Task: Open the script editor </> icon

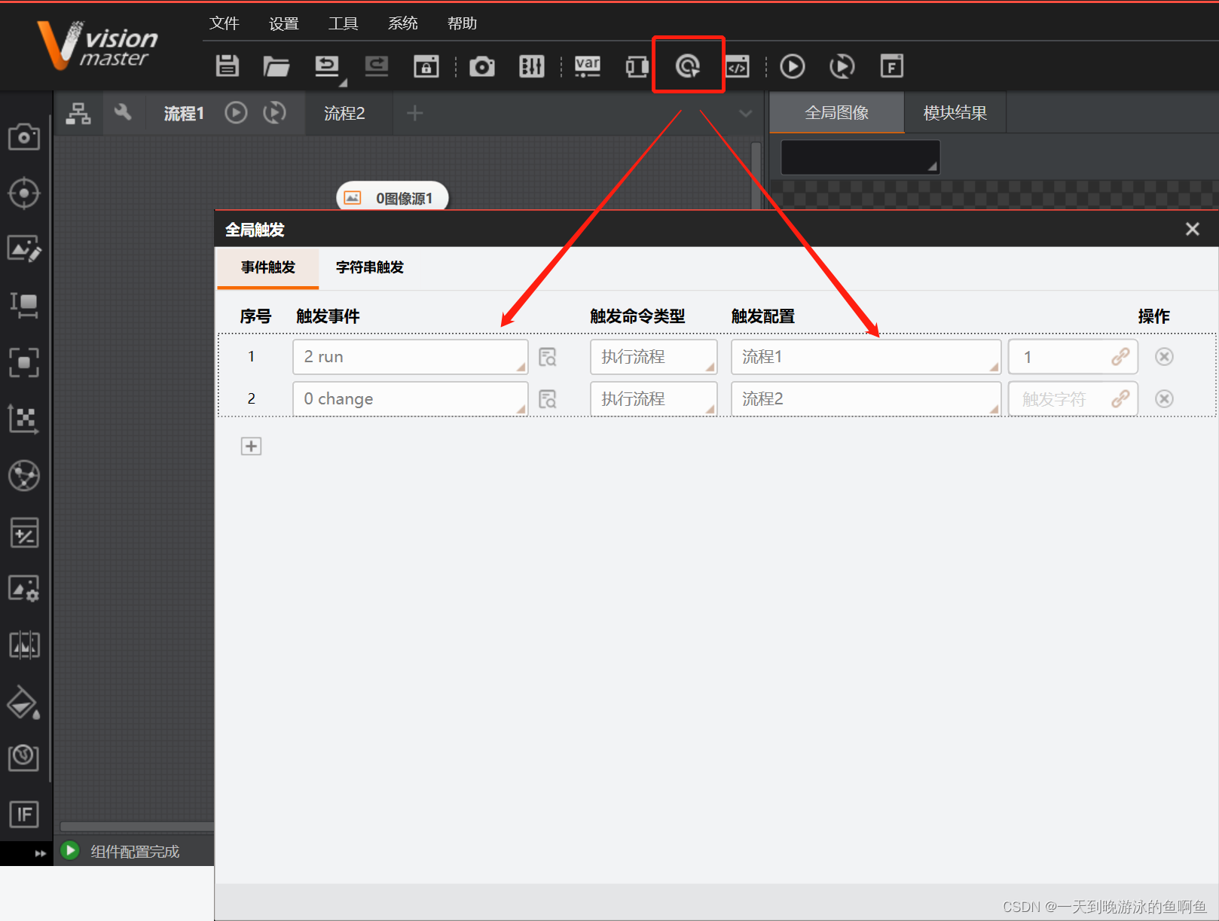Action: (x=737, y=66)
